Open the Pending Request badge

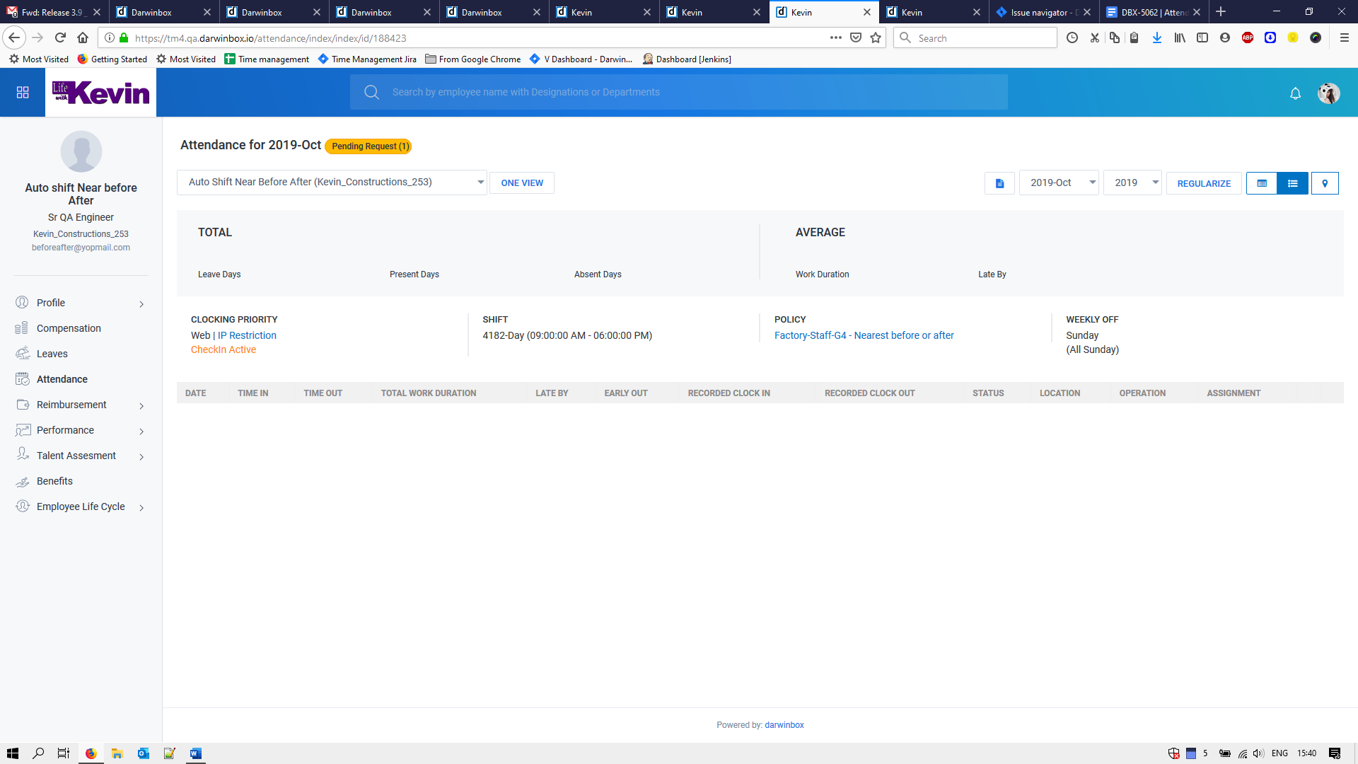pyautogui.click(x=368, y=146)
